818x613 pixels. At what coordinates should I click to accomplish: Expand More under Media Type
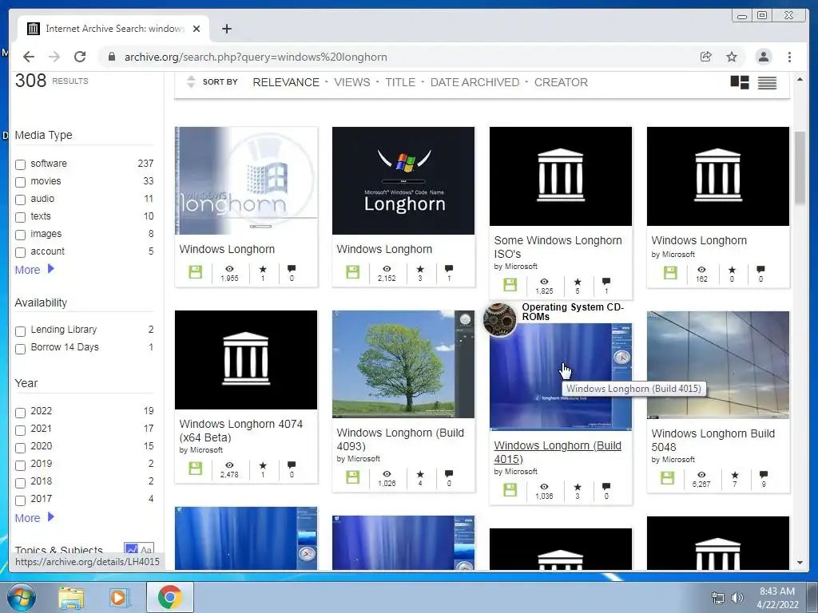pos(34,270)
